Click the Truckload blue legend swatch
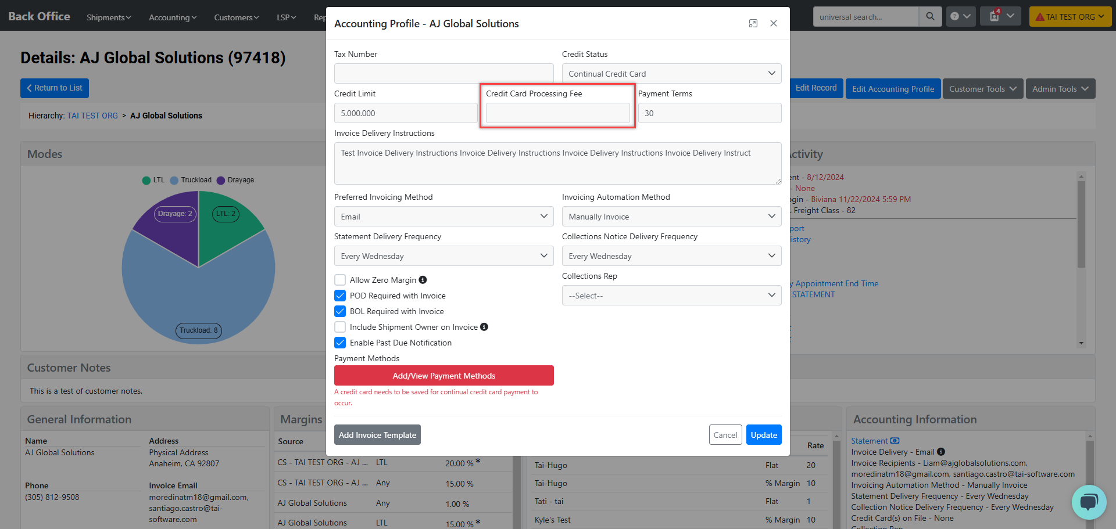 [174, 180]
